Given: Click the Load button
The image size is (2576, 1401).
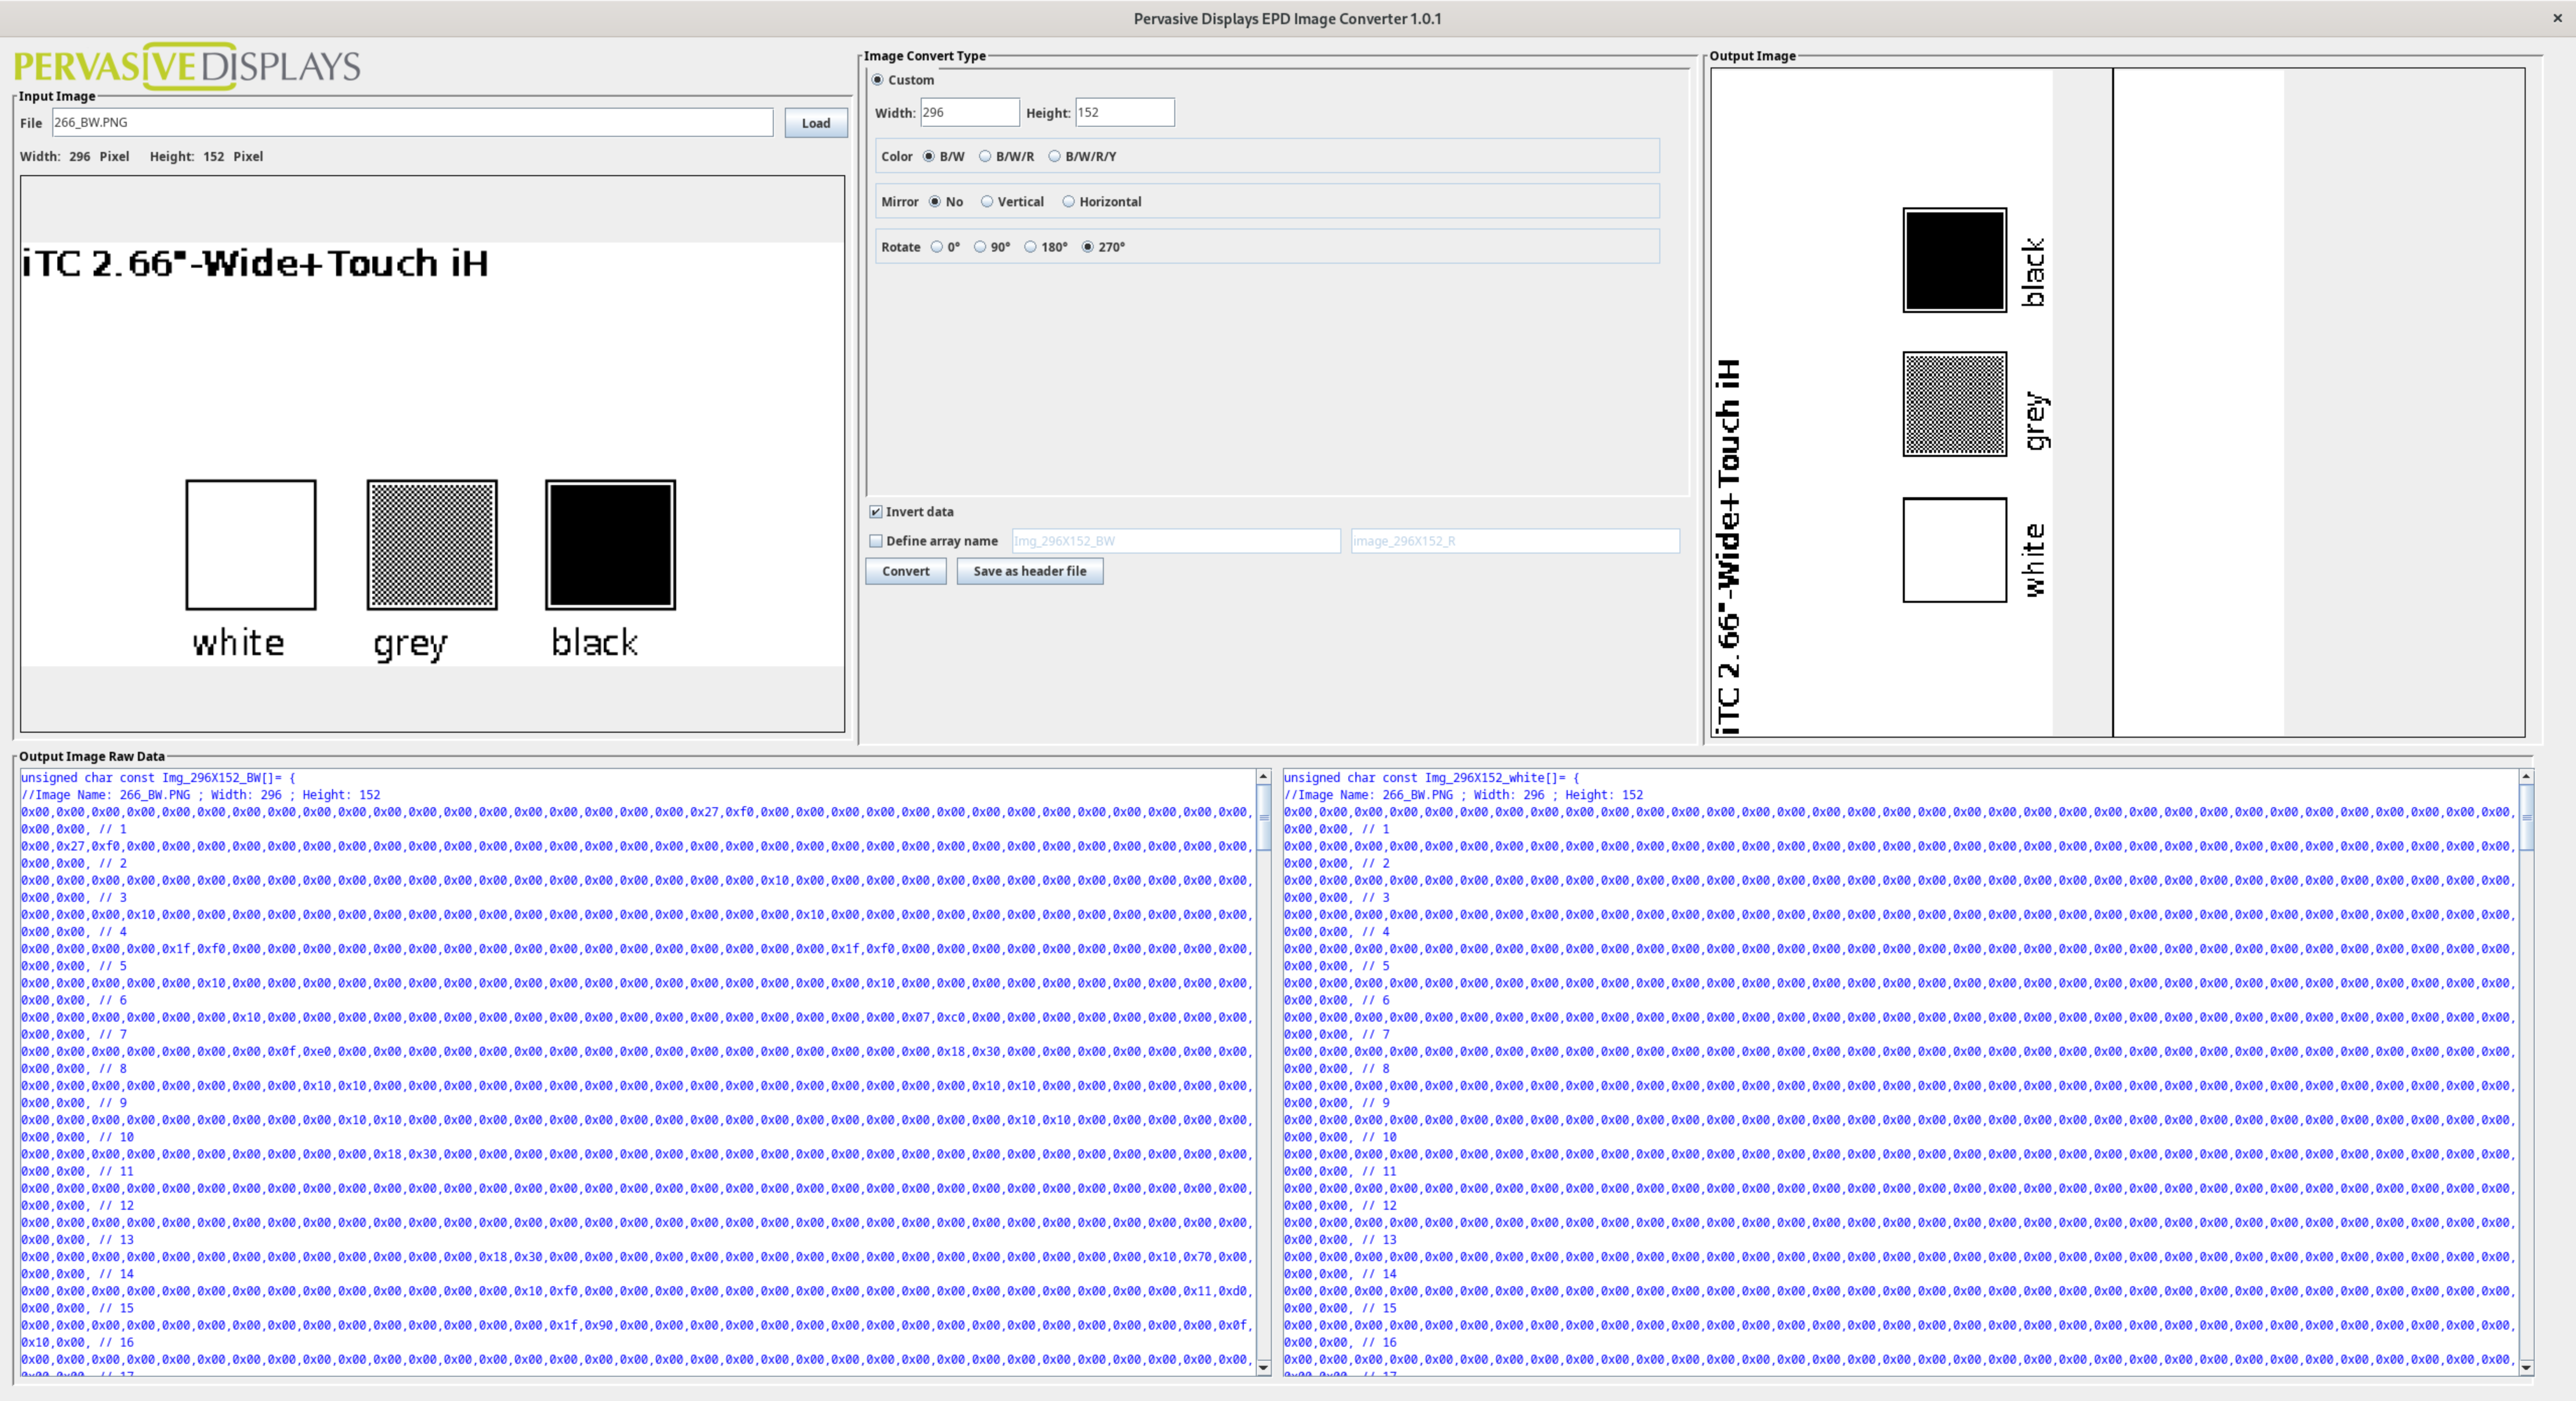Looking at the screenshot, I should [815, 123].
